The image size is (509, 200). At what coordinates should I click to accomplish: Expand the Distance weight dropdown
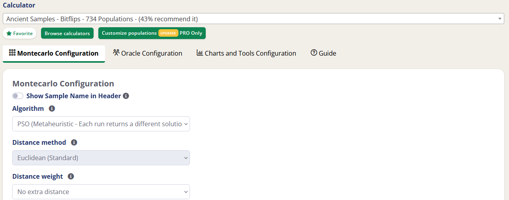point(101,192)
